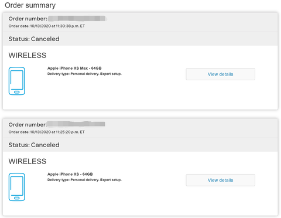Image resolution: width=281 pixels, height=218 pixels.
Task: Click delivery type text under iPhone XS Max
Action: 84,74
